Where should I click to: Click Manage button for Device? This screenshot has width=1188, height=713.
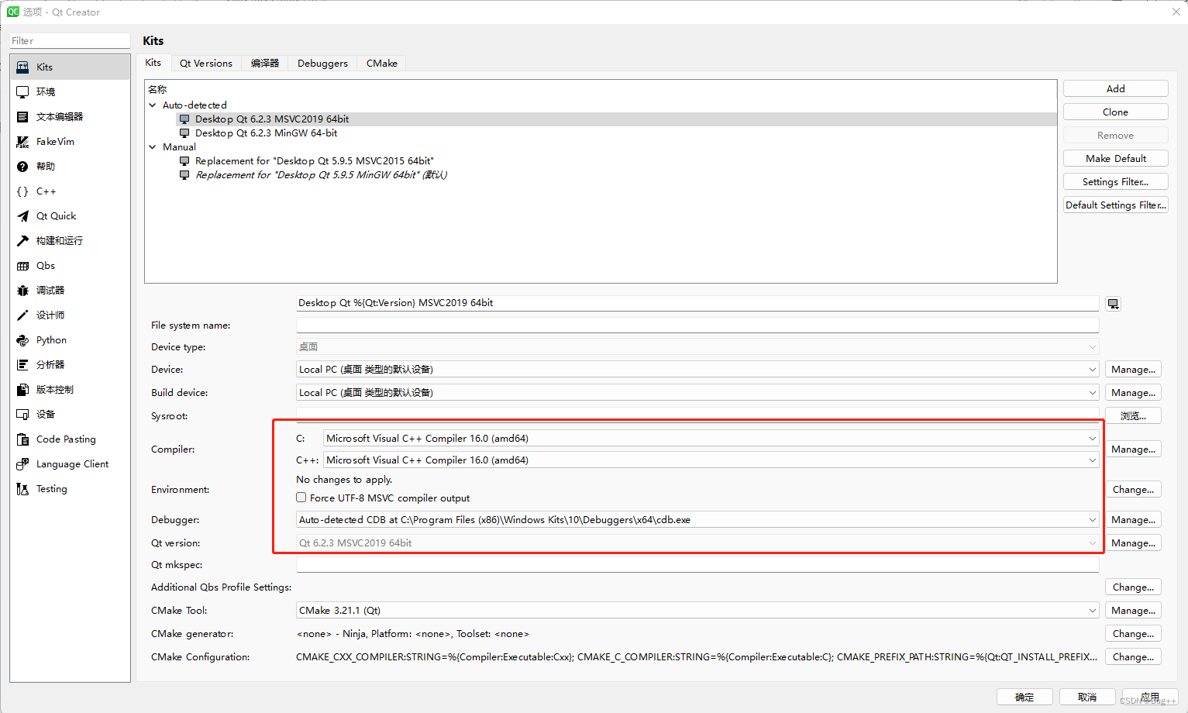coord(1133,369)
